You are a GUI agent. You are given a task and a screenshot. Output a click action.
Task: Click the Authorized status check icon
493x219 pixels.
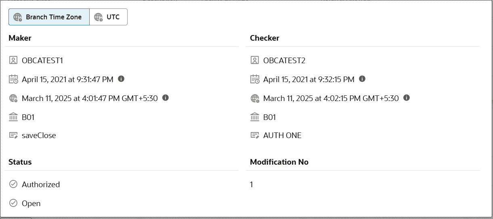pos(13,184)
